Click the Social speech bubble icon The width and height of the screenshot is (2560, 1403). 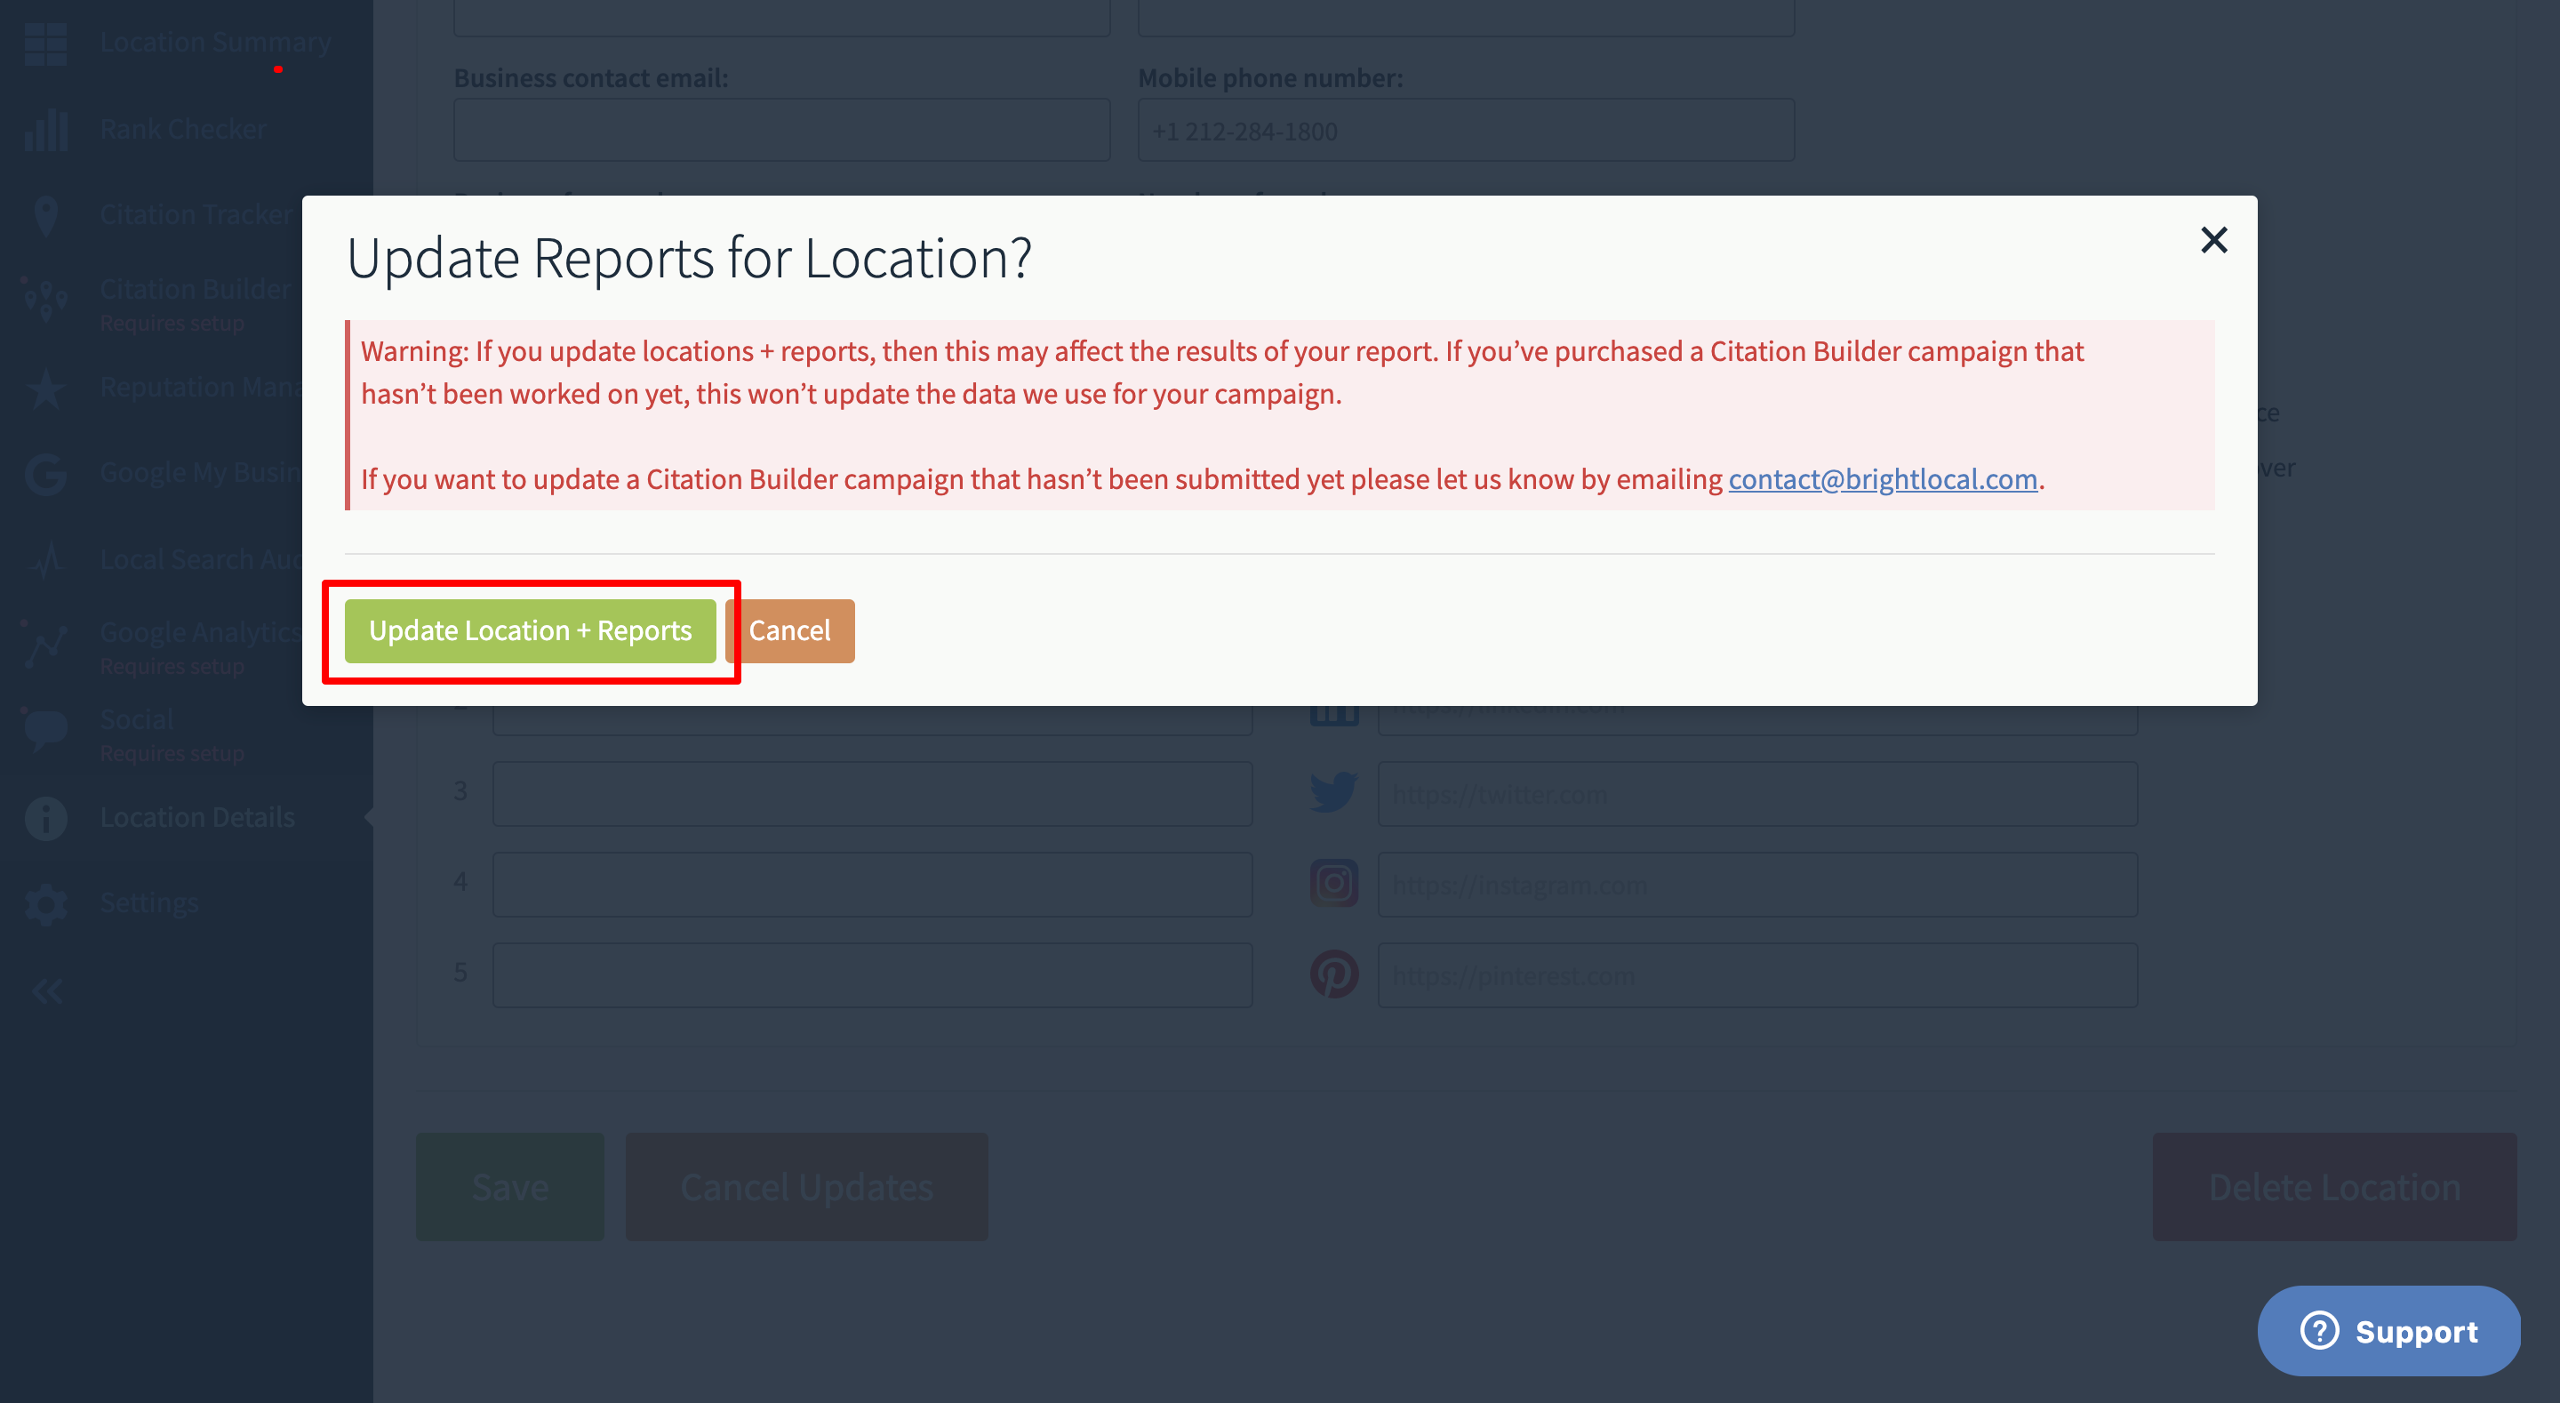(45, 730)
